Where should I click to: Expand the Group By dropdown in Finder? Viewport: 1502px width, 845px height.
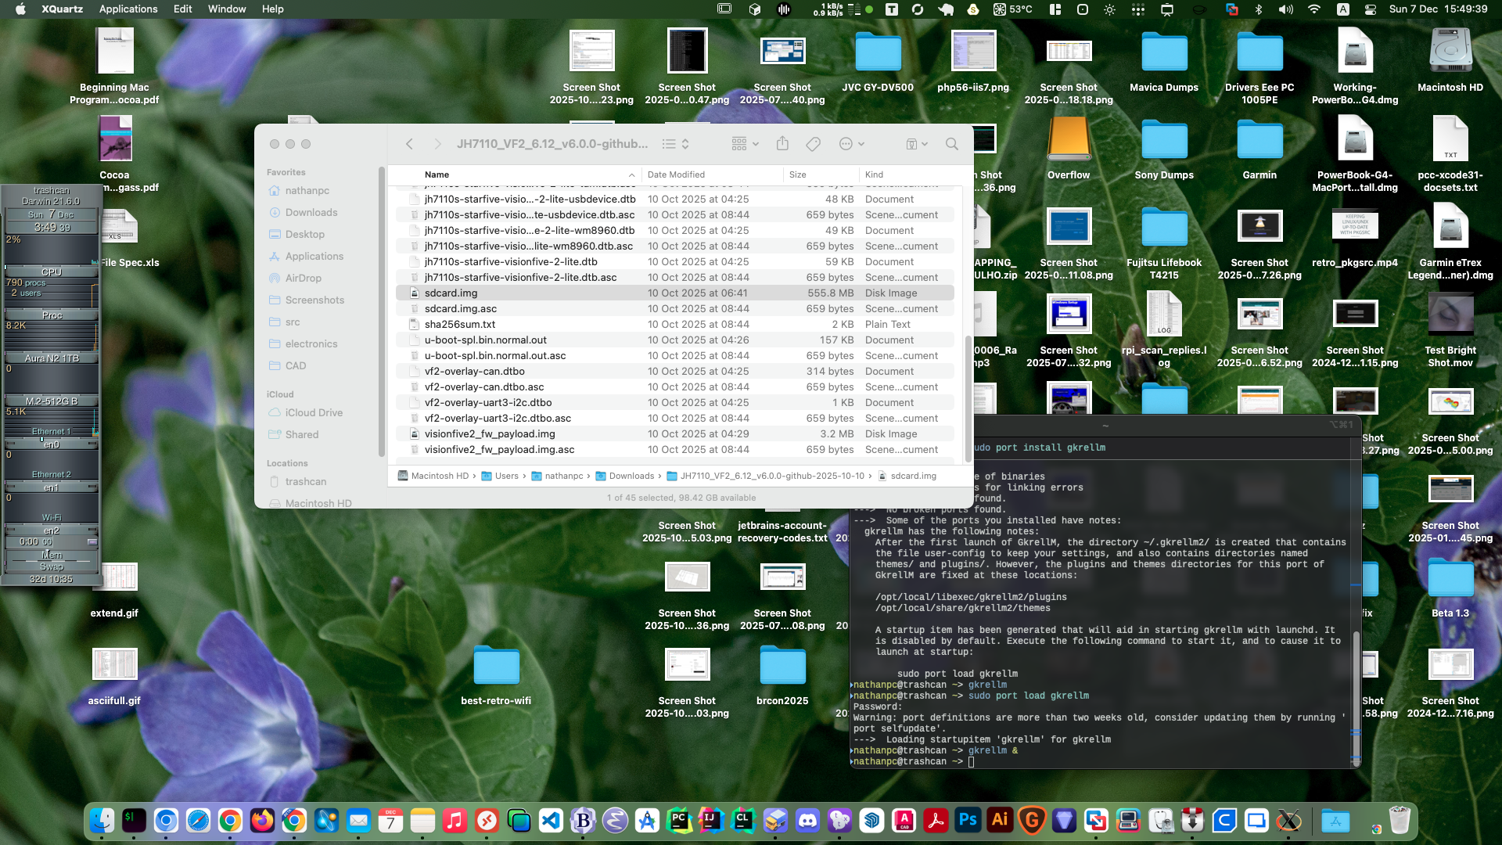coord(745,144)
